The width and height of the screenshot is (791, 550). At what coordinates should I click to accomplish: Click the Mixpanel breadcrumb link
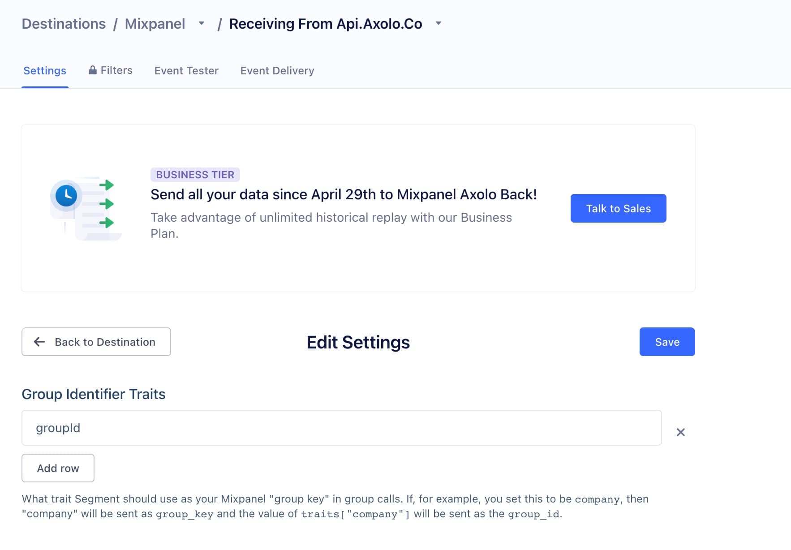[155, 24]
